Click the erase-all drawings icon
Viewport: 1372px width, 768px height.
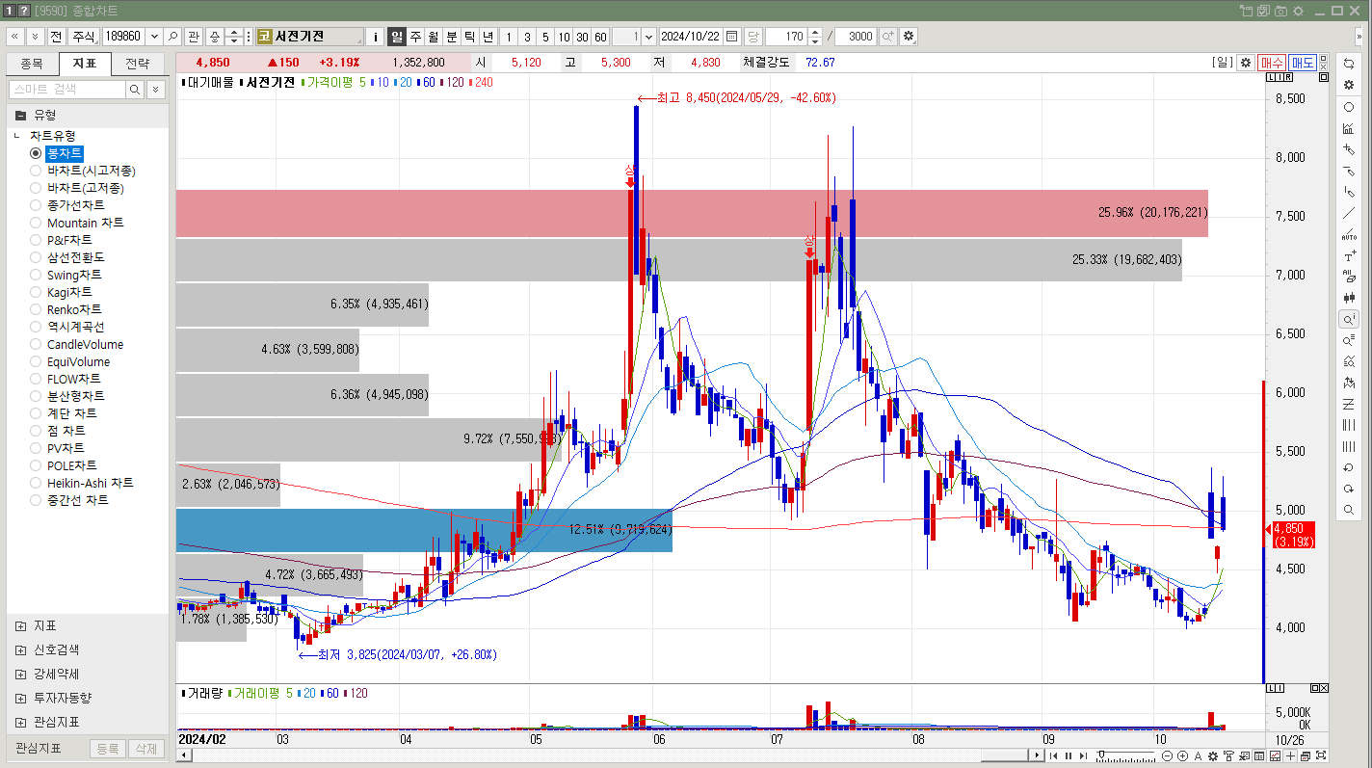tap(1349, 277)
